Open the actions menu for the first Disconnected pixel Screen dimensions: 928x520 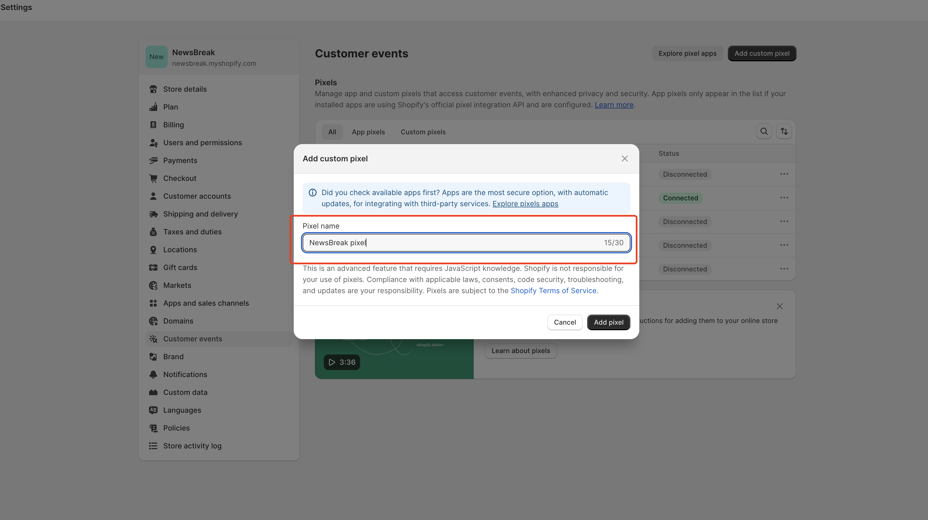pyautogui.click(x=784, y=174)
